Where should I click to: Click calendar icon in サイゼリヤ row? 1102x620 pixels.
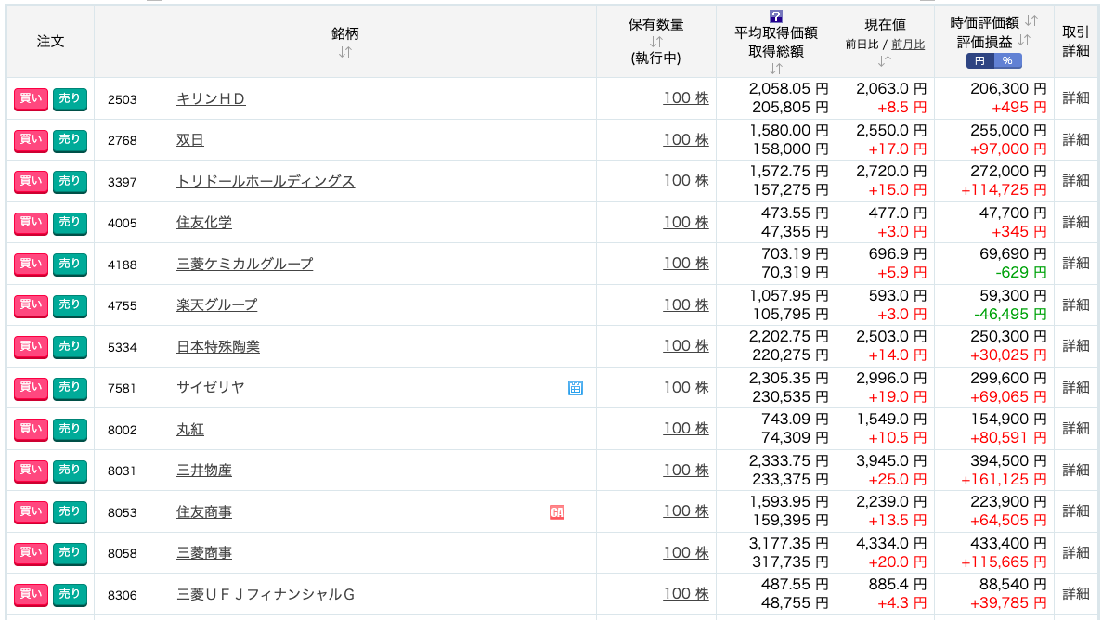tap(575, 388)
